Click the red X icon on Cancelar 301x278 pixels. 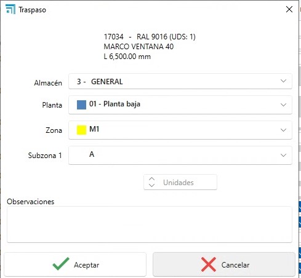[209, 264]
